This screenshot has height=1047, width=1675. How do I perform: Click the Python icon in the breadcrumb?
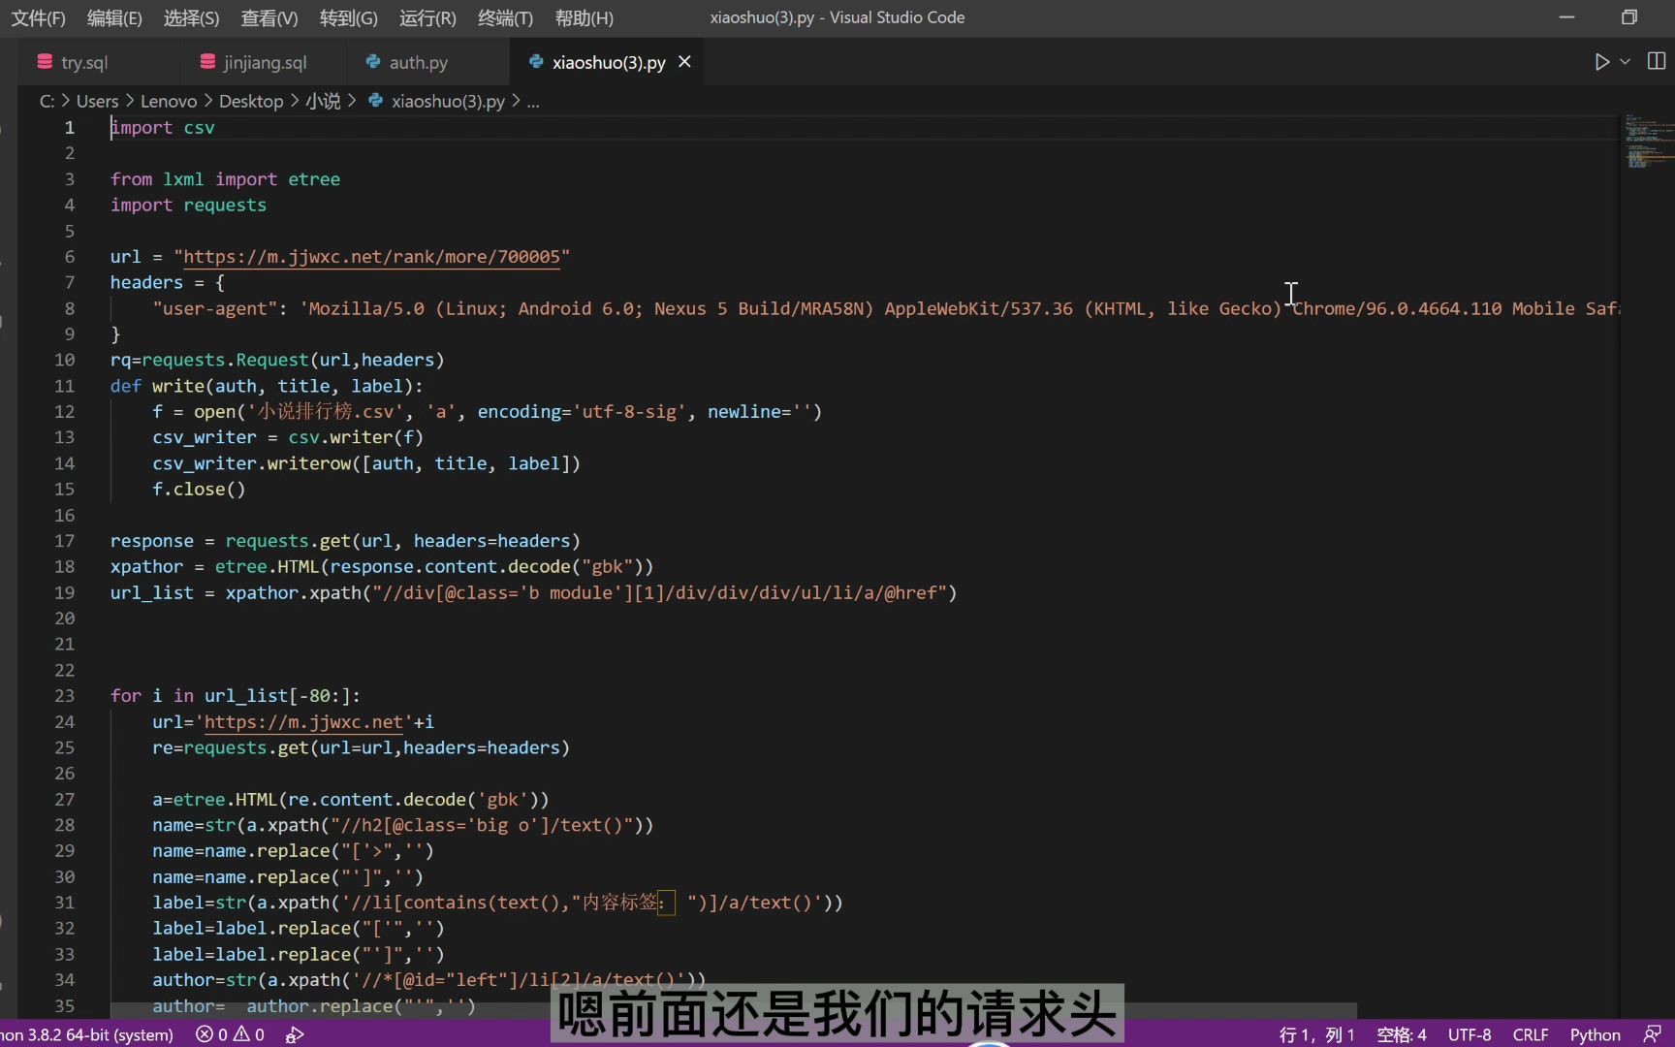375,101
